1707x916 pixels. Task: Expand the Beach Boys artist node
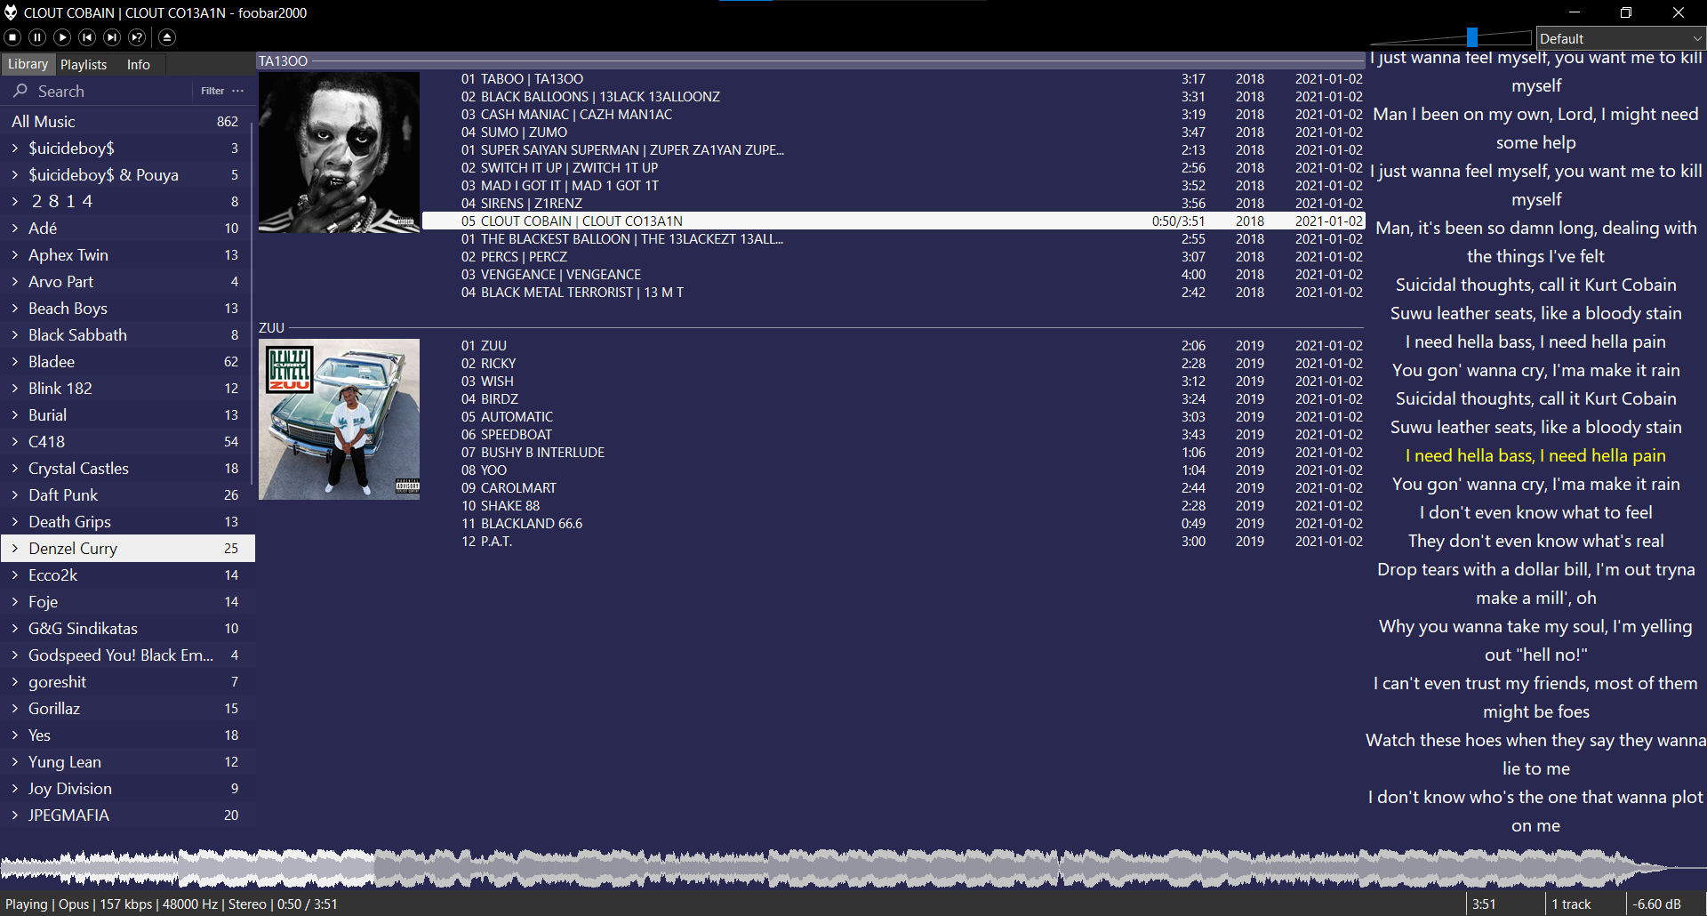coord(15,308)
